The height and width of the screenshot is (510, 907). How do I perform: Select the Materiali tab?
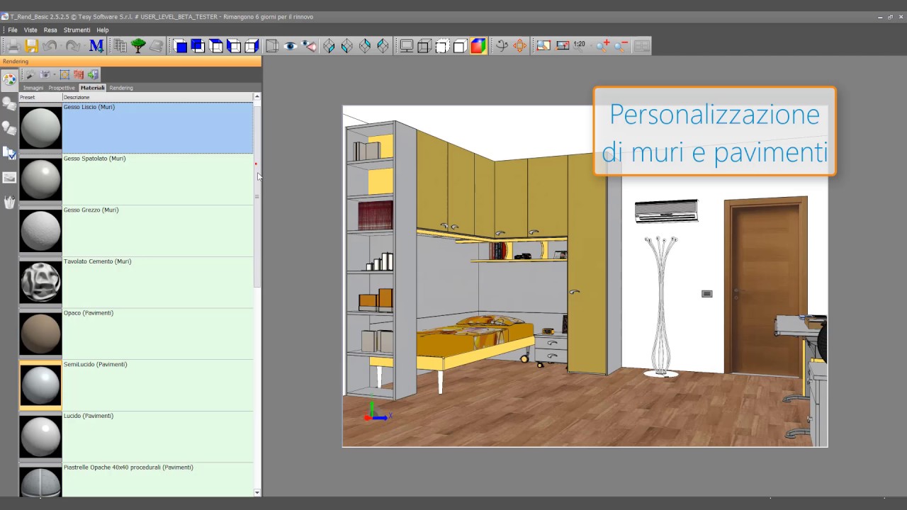click(x=92, y=88)
